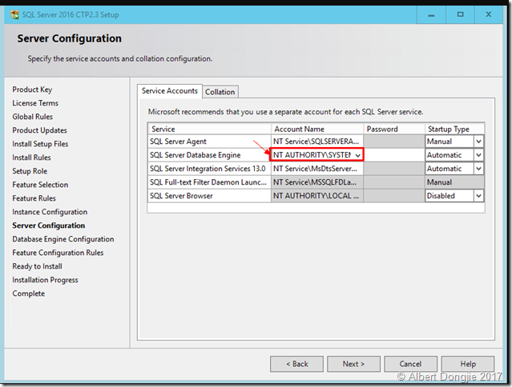Image resolution: width=512 pixels, height=387 pixels.
Task: Select Instance Configuration step in sidebar
Action: [x=50, y=212]
